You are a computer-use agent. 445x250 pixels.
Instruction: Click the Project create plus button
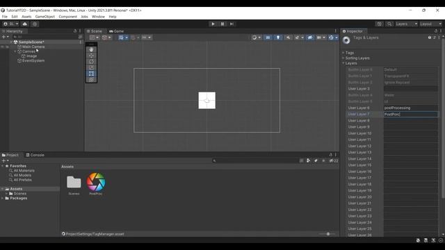pyautogui.click(x=5, y=160)
